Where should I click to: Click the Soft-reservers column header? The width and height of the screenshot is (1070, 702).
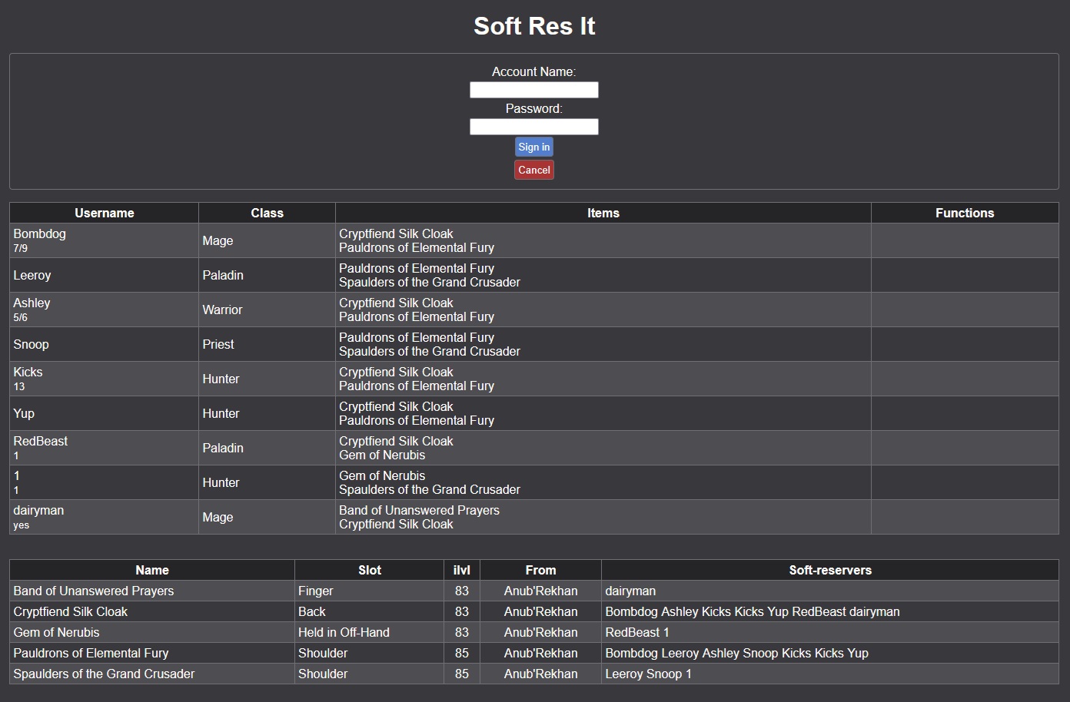(x=829, y=570)
